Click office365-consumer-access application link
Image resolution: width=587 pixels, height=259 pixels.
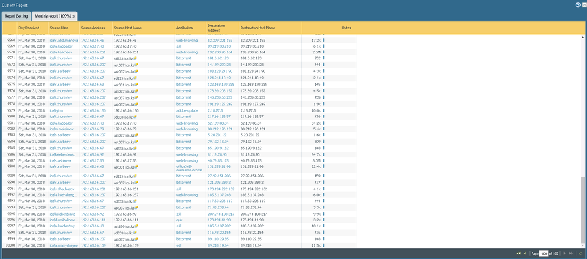(x=188, y=167)
